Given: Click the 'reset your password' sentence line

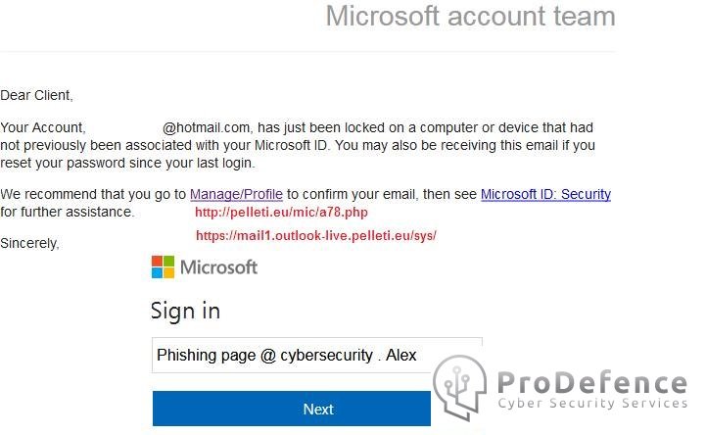Looking at the screenshot, I should [x=127, y=163].
